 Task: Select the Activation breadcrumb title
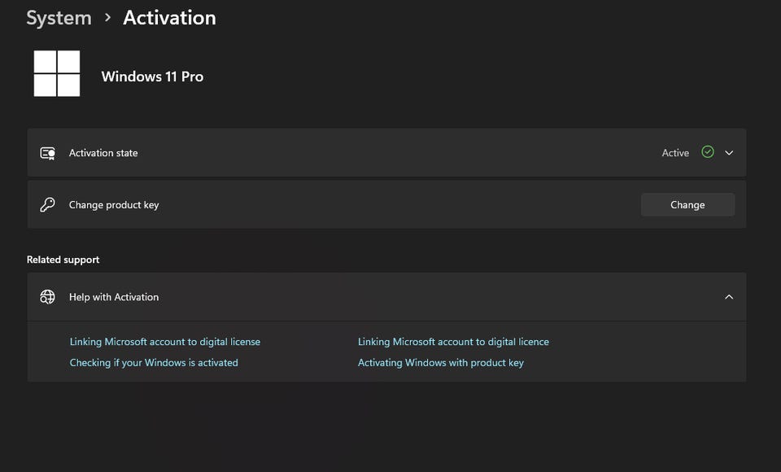click(169, 18)
